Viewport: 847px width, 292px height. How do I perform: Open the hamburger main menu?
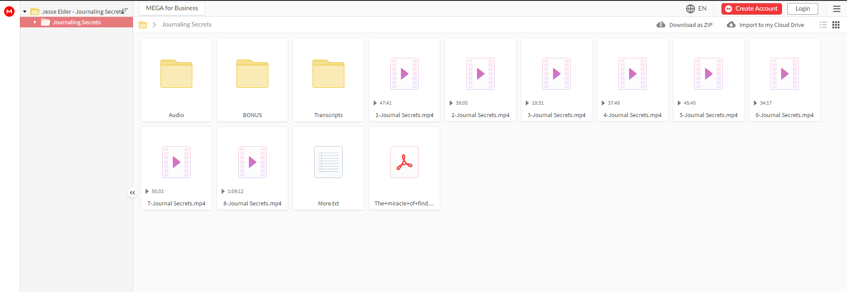pyautogui.click(x=837, y=8)
